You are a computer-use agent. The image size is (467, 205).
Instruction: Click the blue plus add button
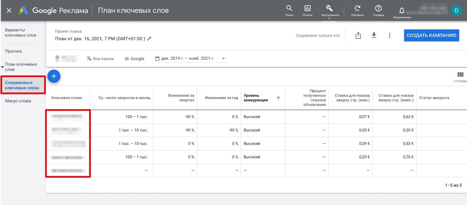click(x=54, y=76)
